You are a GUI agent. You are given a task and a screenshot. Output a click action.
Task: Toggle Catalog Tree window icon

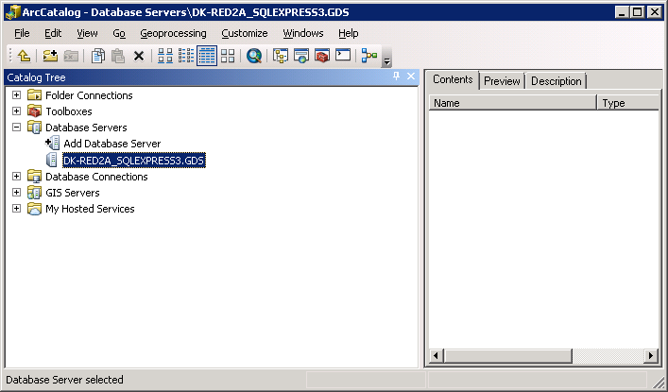(281, 56)
